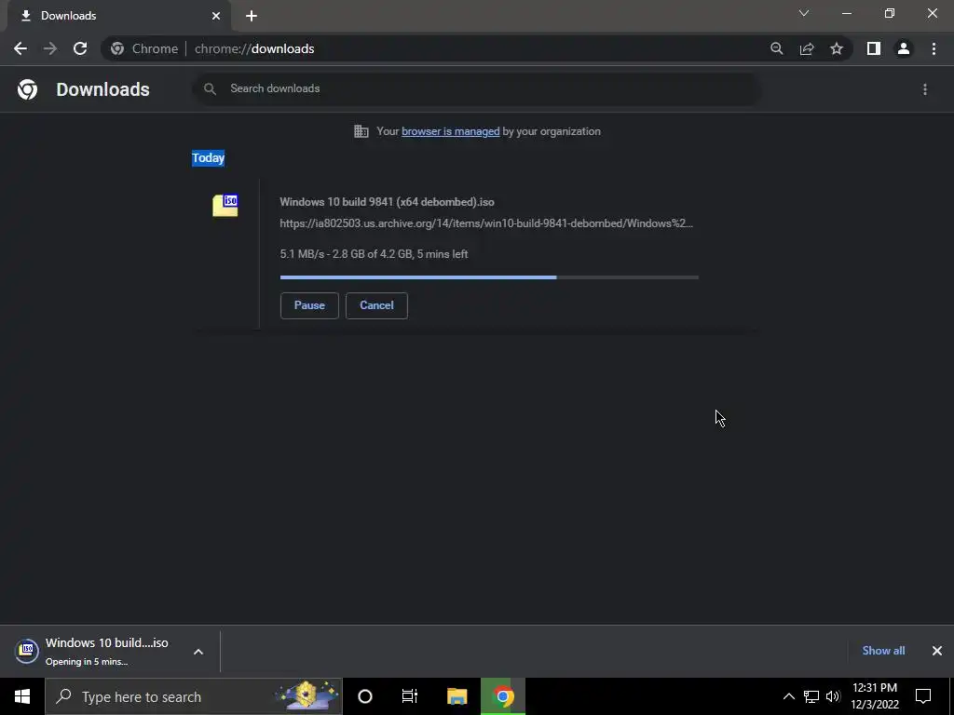The image size is (954, 715).
Task: Open the Chrome profile avatar
Action: pyautogui.click(x=904, y=48)
